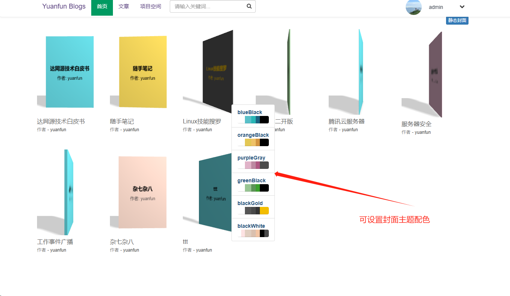Open the 工作事件广播 title link
The width and height of the screenshot is (510, 296).
point(55,242)
